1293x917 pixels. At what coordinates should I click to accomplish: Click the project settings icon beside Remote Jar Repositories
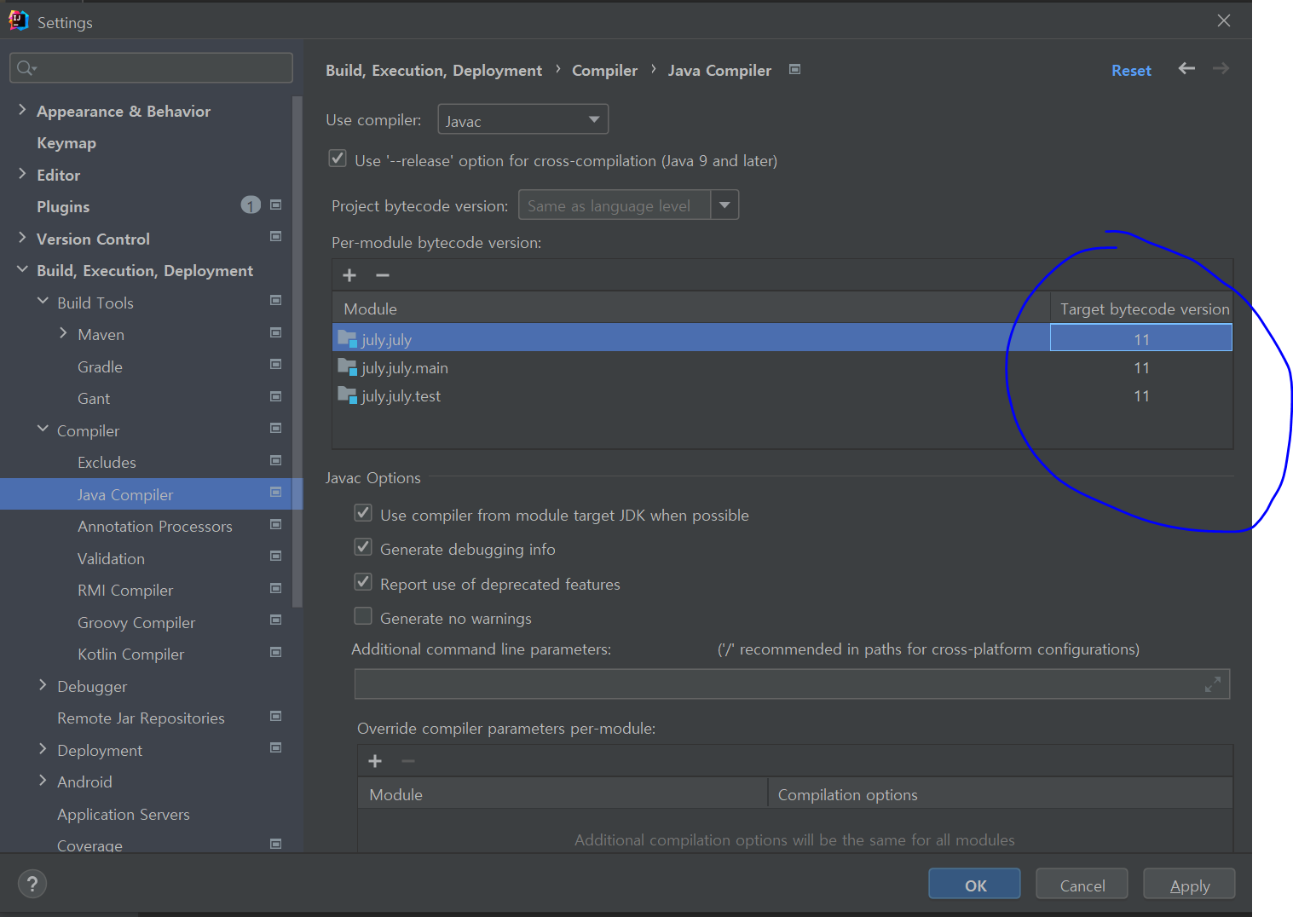tap(275, 716)
